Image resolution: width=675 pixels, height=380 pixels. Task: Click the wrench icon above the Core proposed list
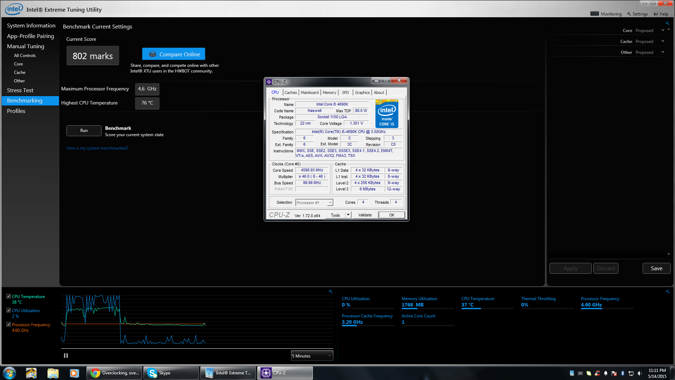(x=667, y=23)
